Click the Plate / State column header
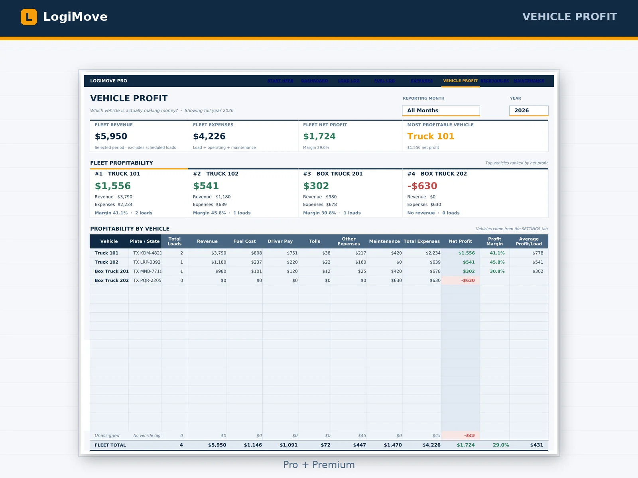 (x=145, y=241)
